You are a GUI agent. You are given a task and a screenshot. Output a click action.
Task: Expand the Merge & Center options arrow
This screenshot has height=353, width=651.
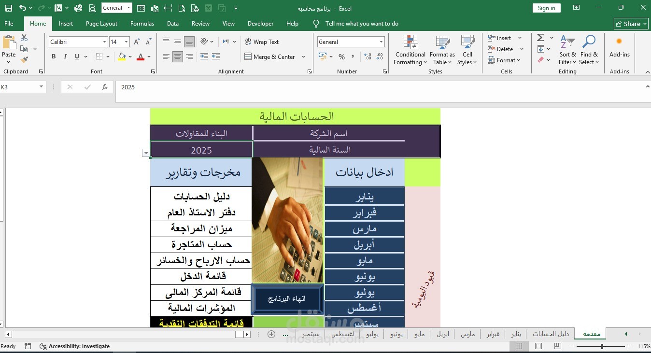tap(304, 57)
